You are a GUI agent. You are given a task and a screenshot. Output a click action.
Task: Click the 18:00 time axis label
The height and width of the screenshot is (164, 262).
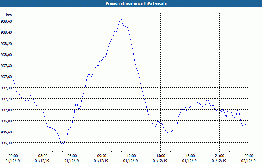(190, 156)
